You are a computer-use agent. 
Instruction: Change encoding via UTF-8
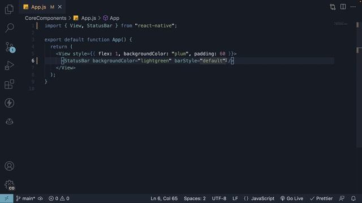[219, 198]
